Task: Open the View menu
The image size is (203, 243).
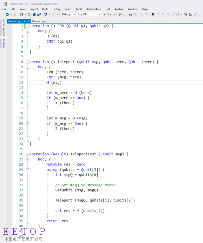Action: pyautogui.click(x=23, y=9)
